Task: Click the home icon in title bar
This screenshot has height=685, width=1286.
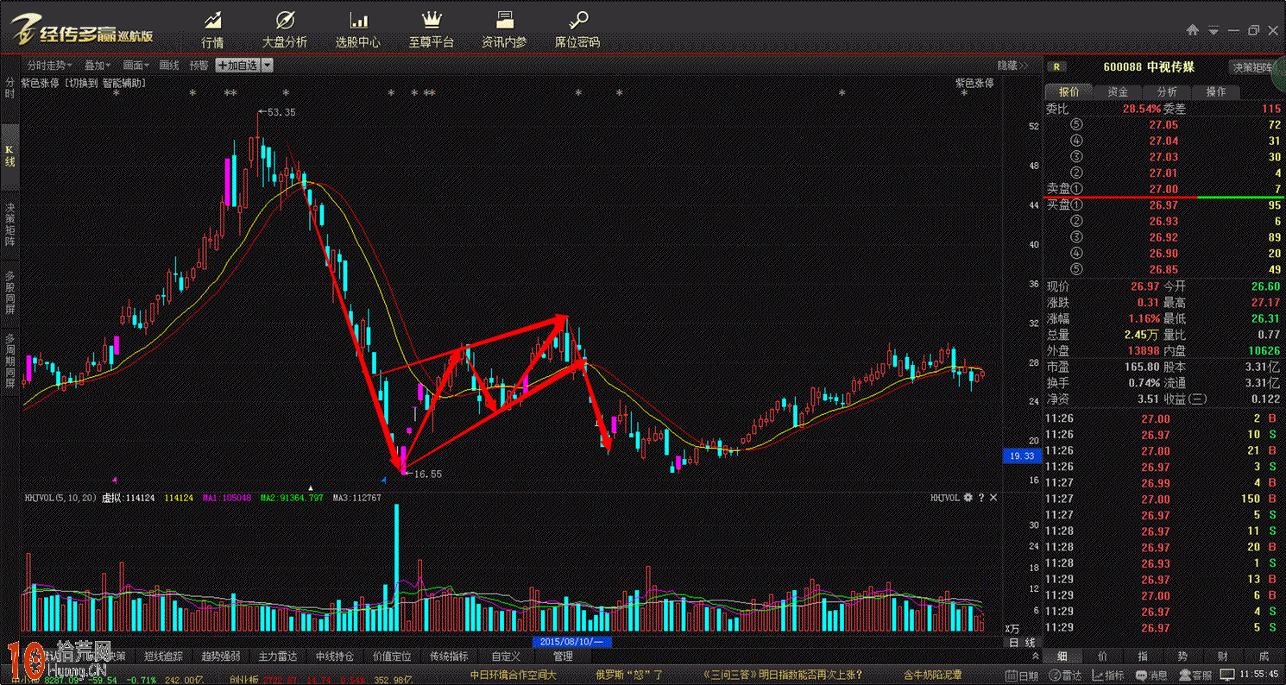Action: pyautogui.click(x=1193, y=30)
